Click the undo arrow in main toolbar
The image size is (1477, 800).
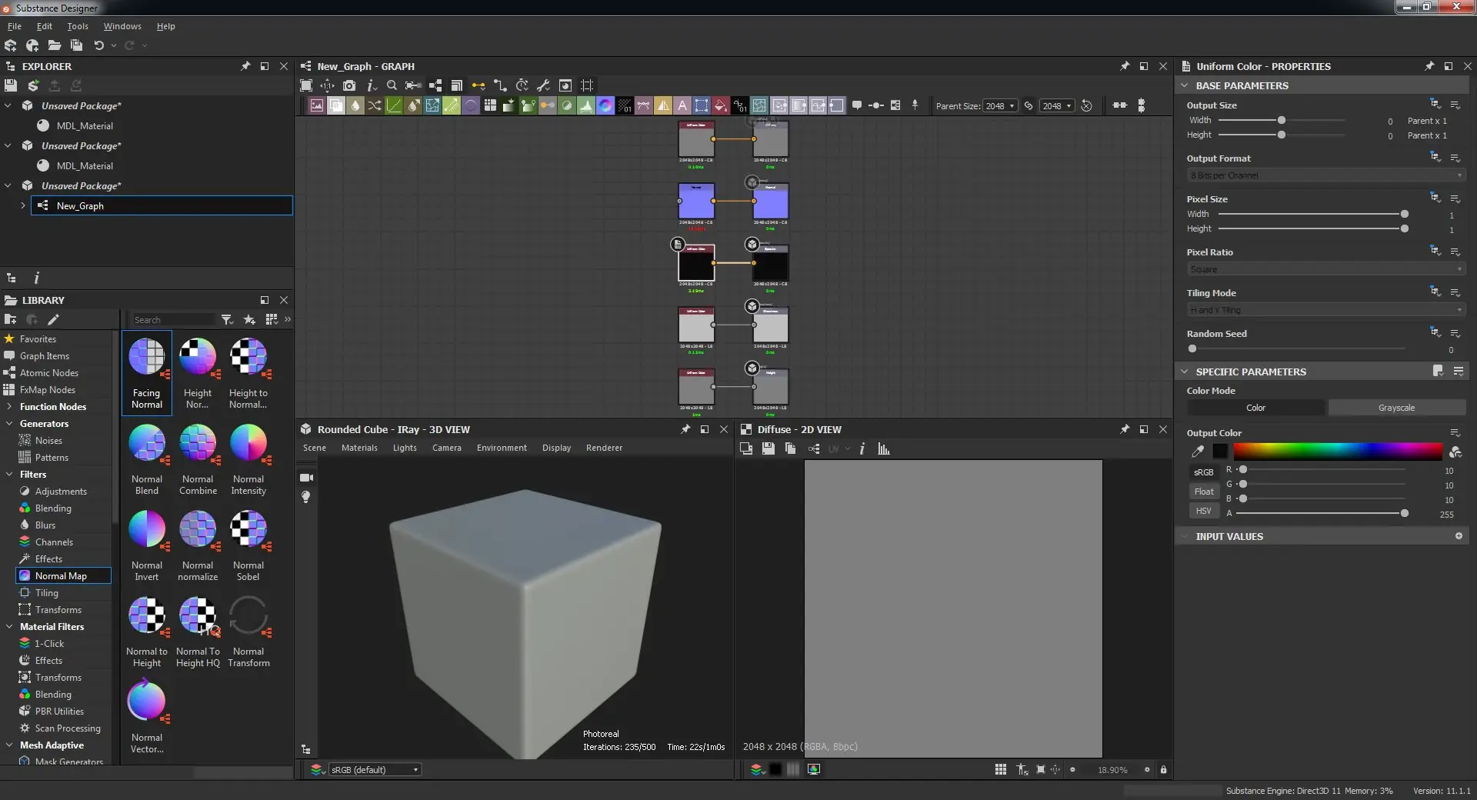point(98,45)
